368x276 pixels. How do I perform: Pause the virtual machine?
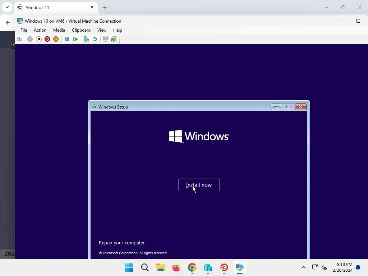click(x=67, y=39)
